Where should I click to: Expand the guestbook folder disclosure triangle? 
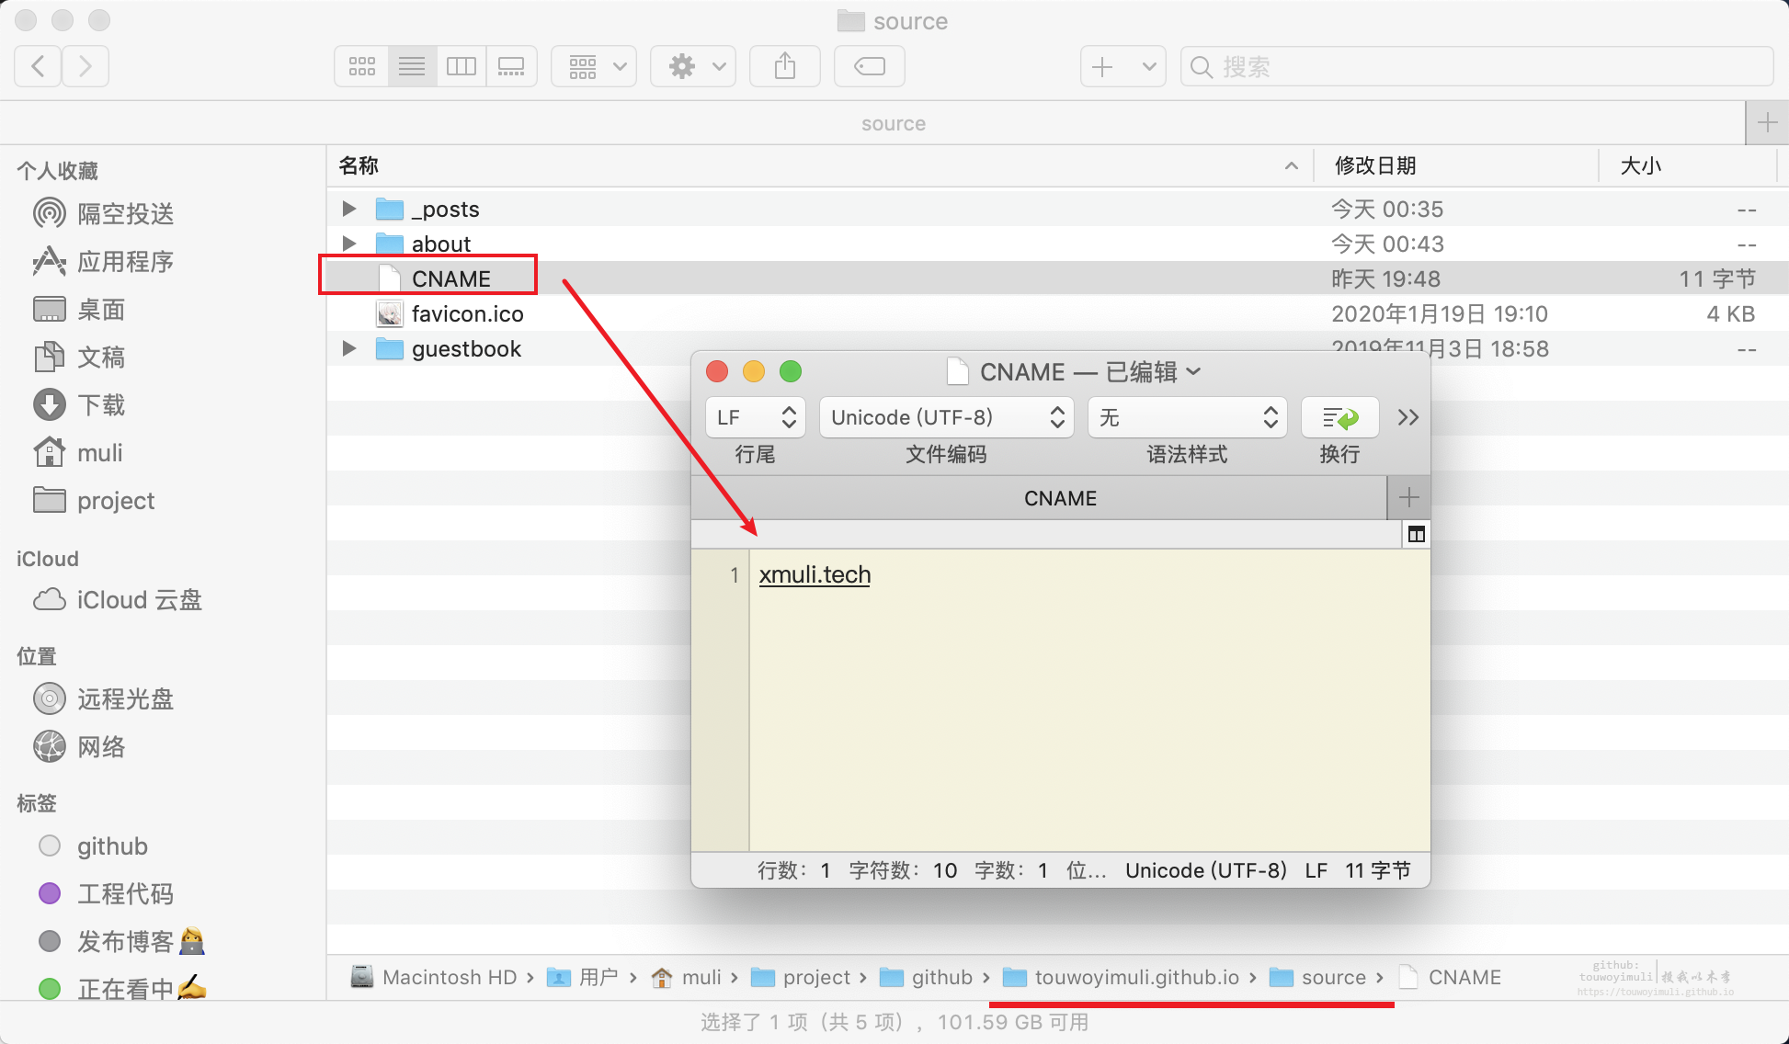tap(349, 348)
